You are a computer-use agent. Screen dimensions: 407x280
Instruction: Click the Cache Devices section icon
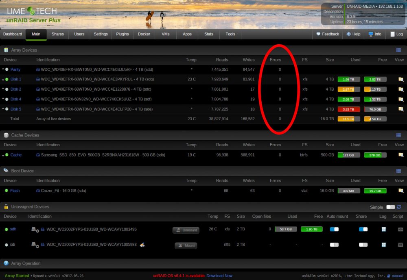[6, 135]
